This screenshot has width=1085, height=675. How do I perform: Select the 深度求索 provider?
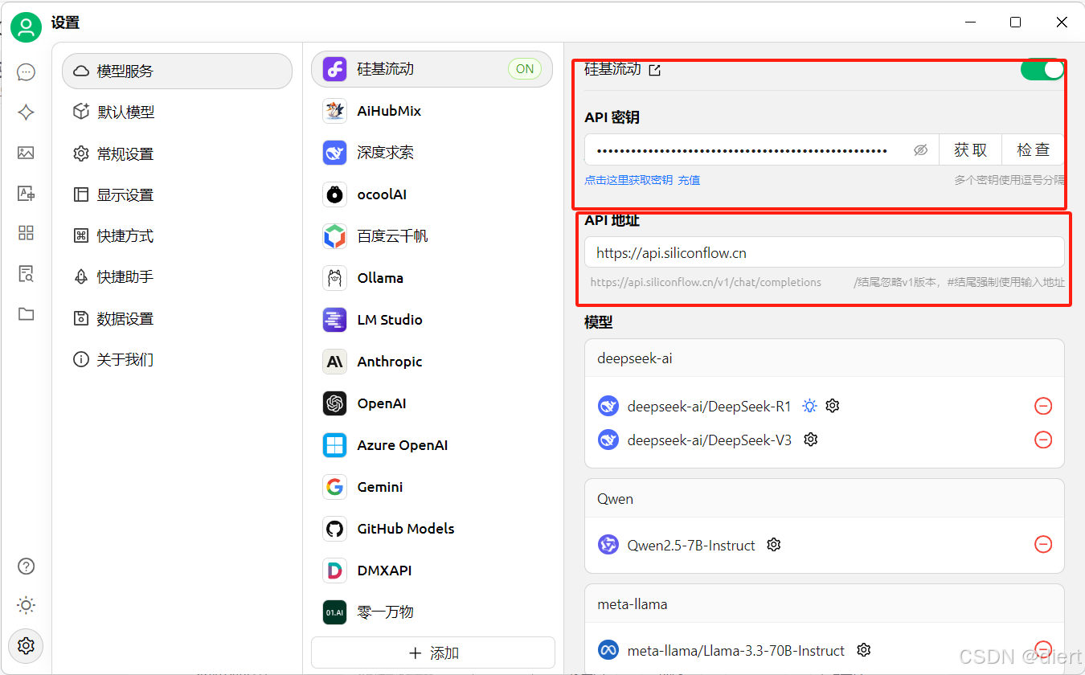pos(432,153)
